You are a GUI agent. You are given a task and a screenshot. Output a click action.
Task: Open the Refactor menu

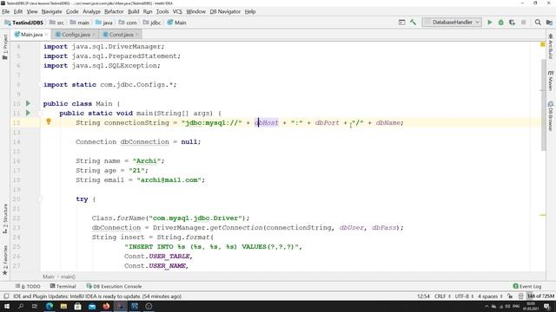point(114,11)
